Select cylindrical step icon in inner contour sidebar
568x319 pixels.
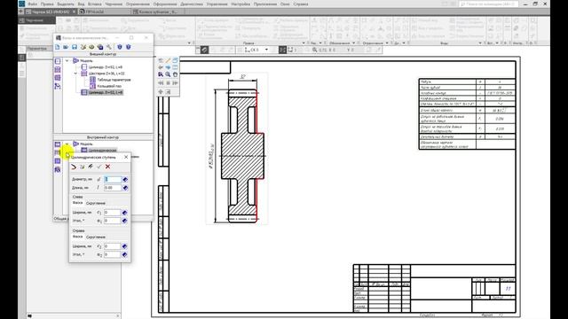[58, 144]
